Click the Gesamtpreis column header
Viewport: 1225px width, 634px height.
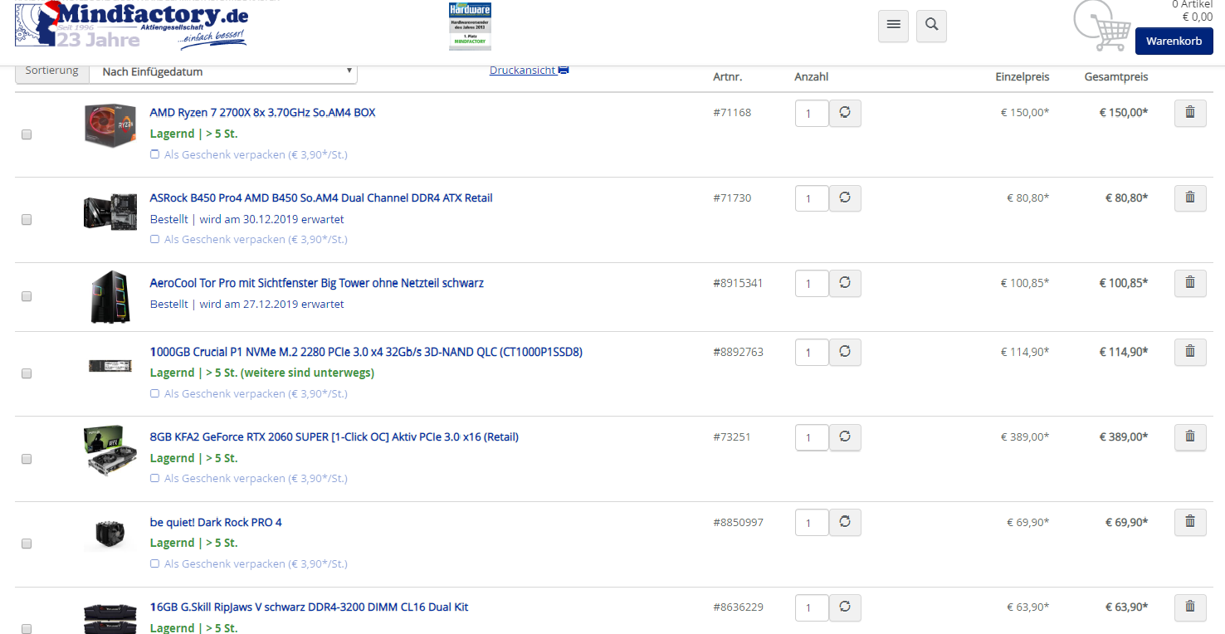click(x=1116, y=77)
